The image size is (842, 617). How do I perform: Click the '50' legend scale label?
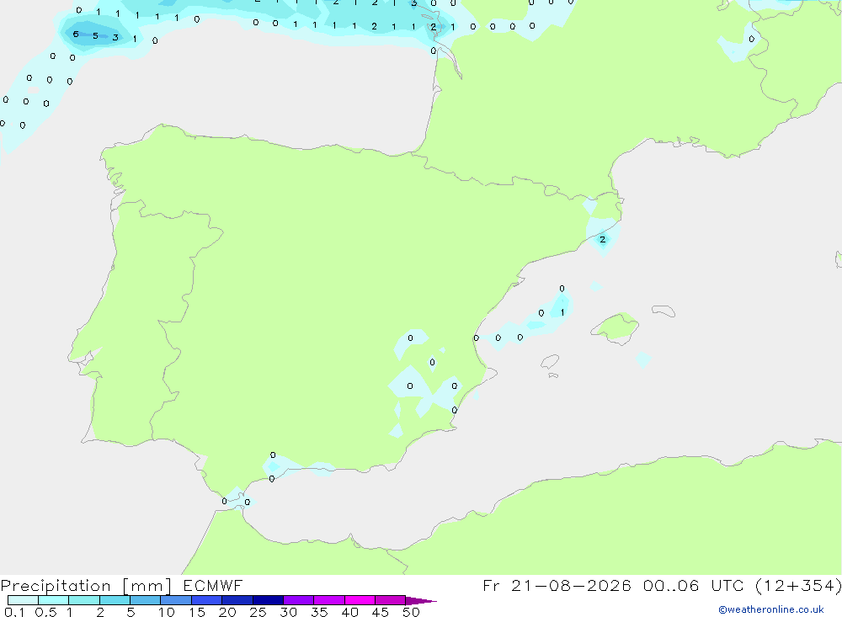coord(411,612)
